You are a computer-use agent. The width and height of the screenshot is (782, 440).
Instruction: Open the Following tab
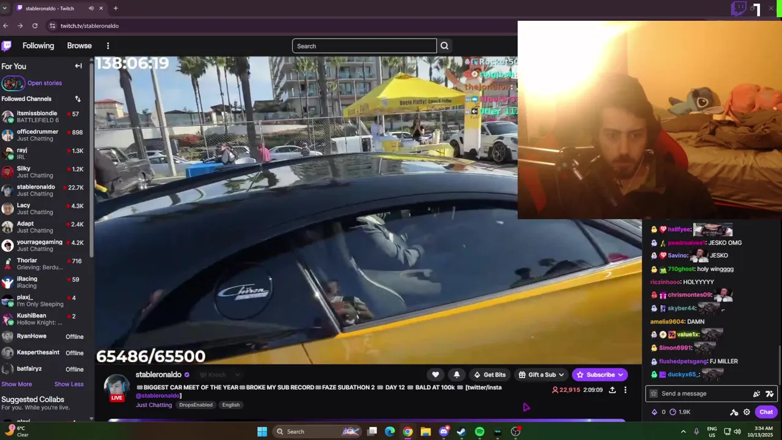[x=38, y=46]
